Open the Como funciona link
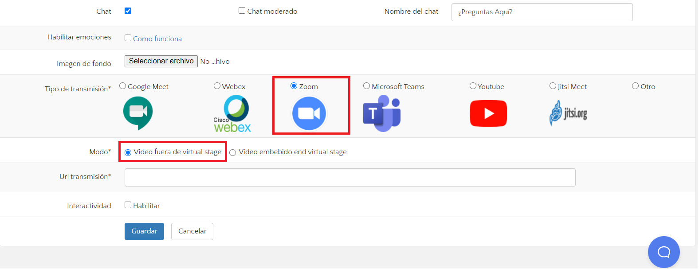This screenshot has width=699, height=272. coord(157,39)
